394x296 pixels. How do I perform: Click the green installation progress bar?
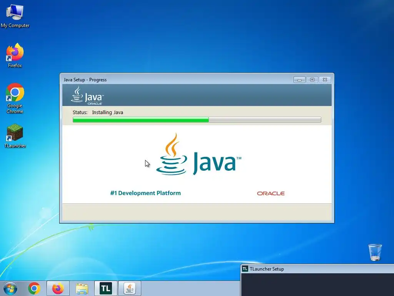click(197, 119)
